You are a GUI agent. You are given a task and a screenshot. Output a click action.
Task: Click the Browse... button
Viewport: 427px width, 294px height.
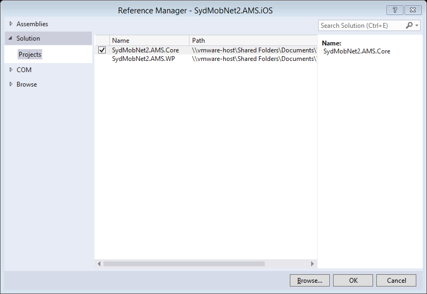(310, 280)
